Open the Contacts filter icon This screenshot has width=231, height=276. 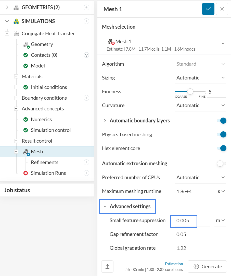(x=86, y=55)
